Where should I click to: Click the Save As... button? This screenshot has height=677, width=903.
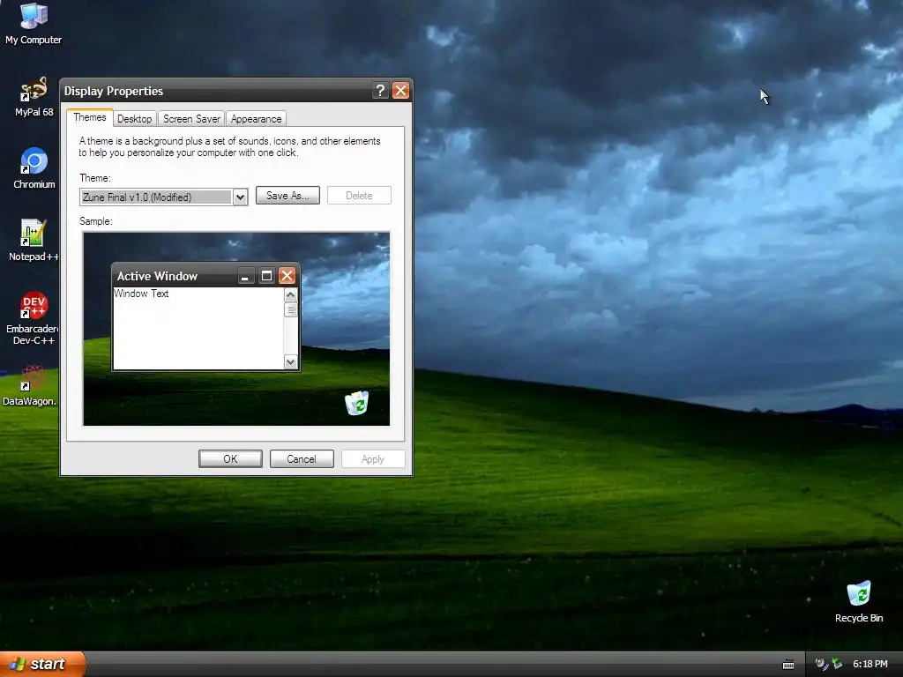coord(287,195)
